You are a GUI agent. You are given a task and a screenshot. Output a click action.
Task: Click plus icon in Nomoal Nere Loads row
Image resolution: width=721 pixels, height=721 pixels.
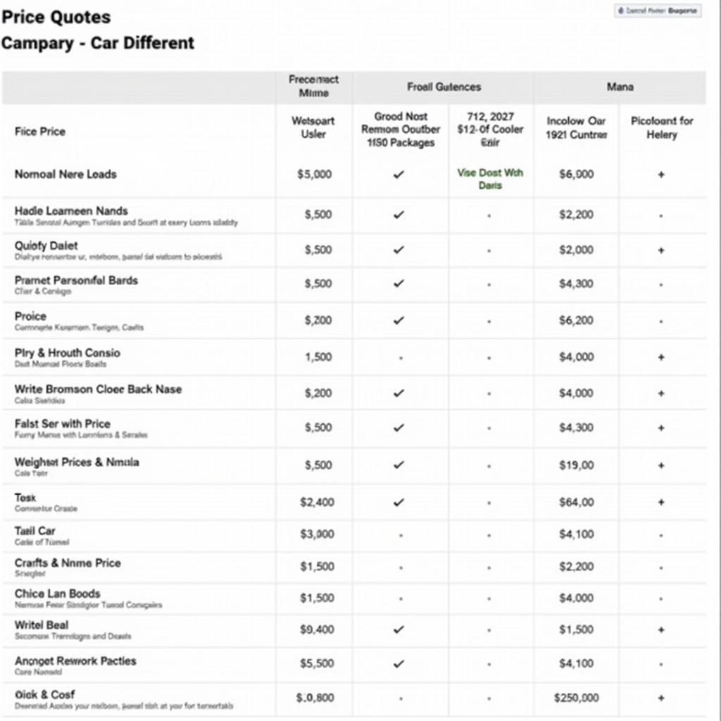click(661, 175)
